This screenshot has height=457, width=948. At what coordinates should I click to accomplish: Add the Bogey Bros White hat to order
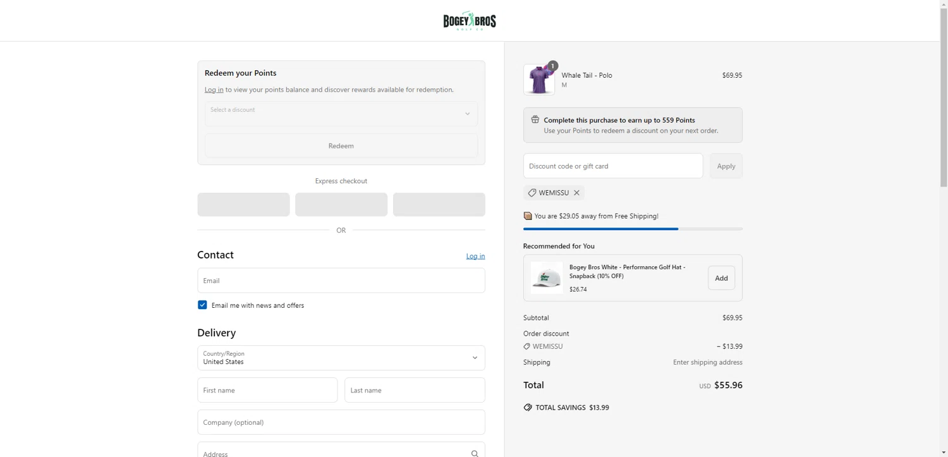(x=721, y=278)
